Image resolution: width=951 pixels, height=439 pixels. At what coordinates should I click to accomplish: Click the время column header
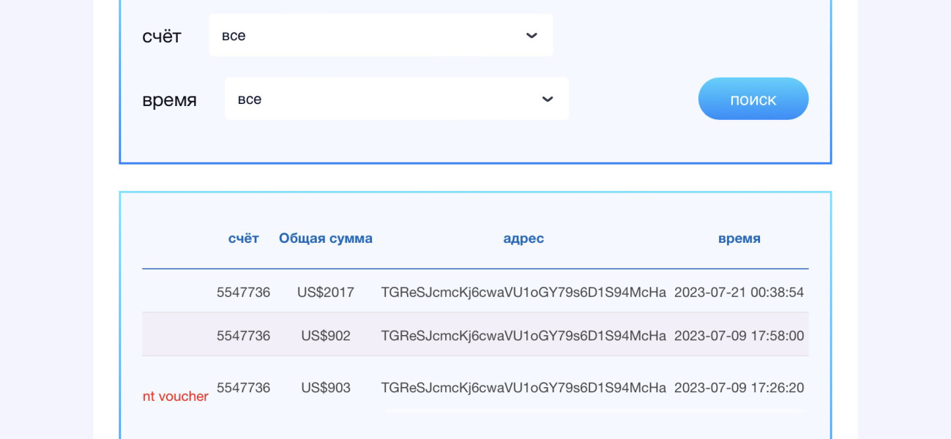click(x=739, y=239)
